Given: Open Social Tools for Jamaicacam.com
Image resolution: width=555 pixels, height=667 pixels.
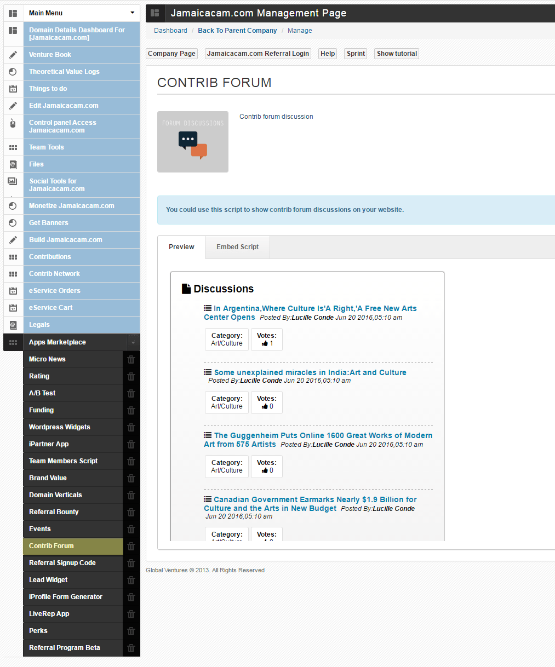Looking at the screenshot, I should click(x=82, y=185).
